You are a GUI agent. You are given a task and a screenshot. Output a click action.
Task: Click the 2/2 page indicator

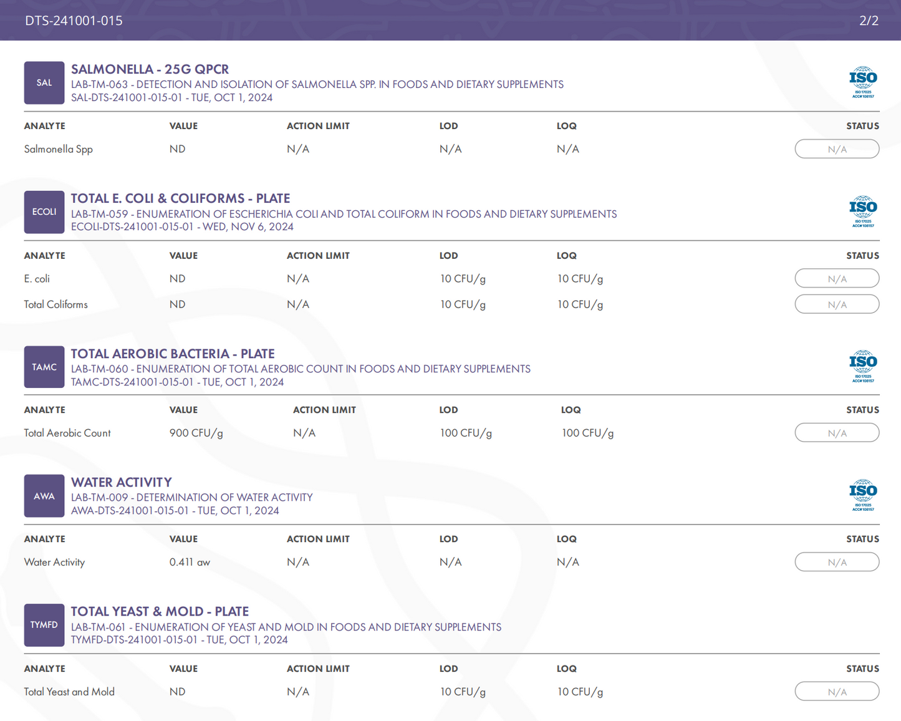[x=869, y=21]
